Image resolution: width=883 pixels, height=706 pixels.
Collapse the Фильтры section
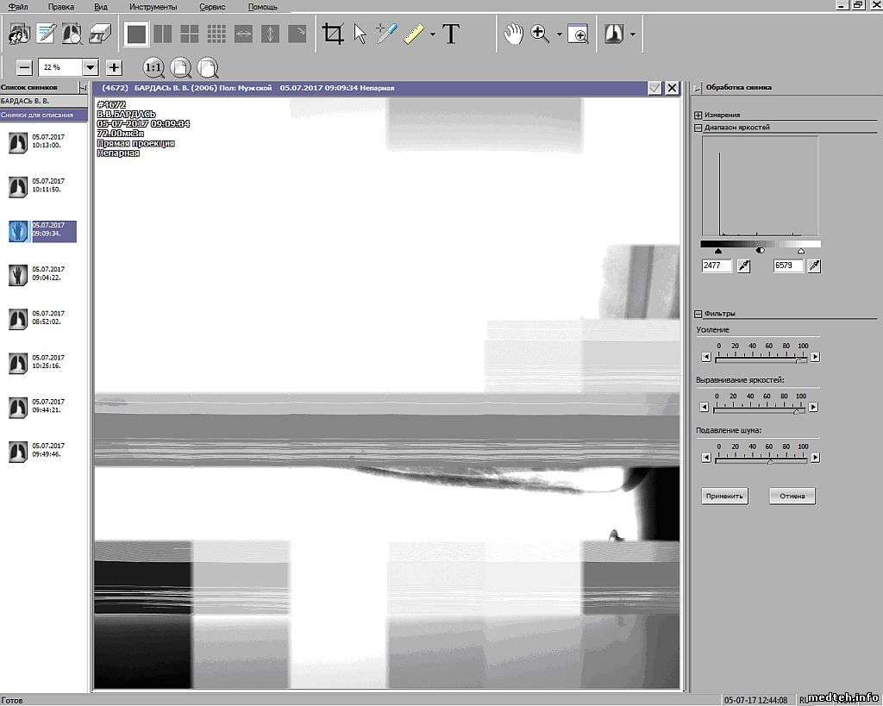point(698,314)
